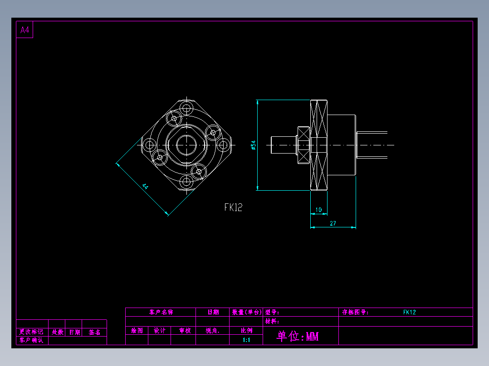Click the white FK12 part label

pyautogui.click(x=233, y=207)
